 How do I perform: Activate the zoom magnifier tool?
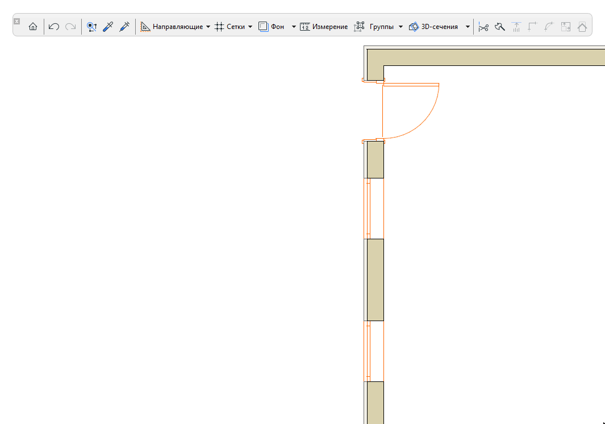click(x=91, y=26)
